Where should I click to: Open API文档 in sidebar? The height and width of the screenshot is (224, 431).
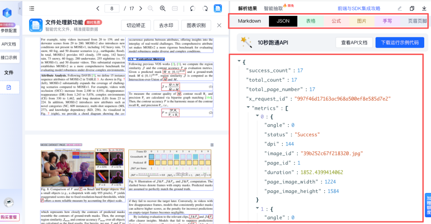pos(9,44)
